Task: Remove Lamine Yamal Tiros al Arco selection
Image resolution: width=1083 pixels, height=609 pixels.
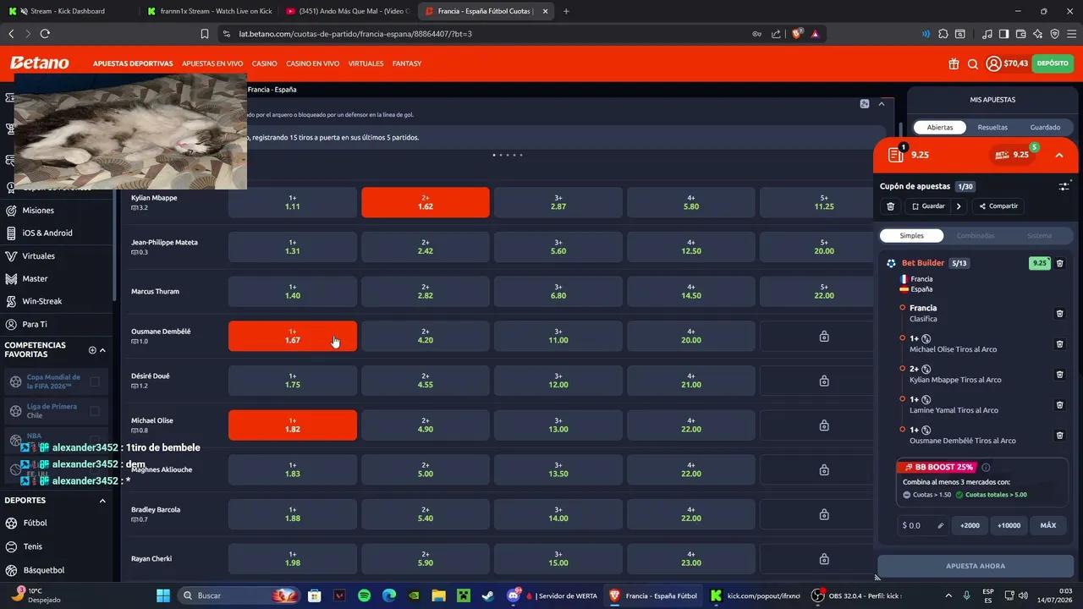Action: click(1059, 405)
